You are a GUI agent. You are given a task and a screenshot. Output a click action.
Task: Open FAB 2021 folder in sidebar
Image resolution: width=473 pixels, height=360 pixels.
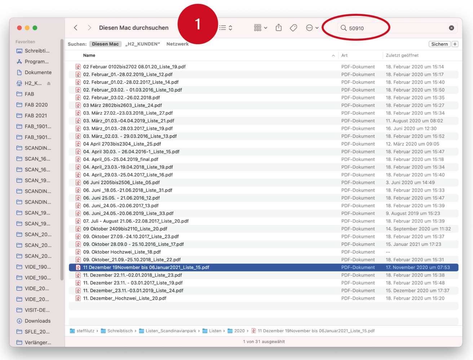click(x=36, y=116)
